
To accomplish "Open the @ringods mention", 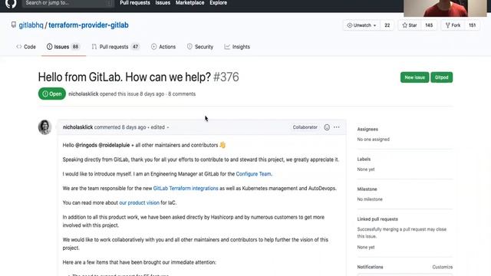I will click(86, 145).
